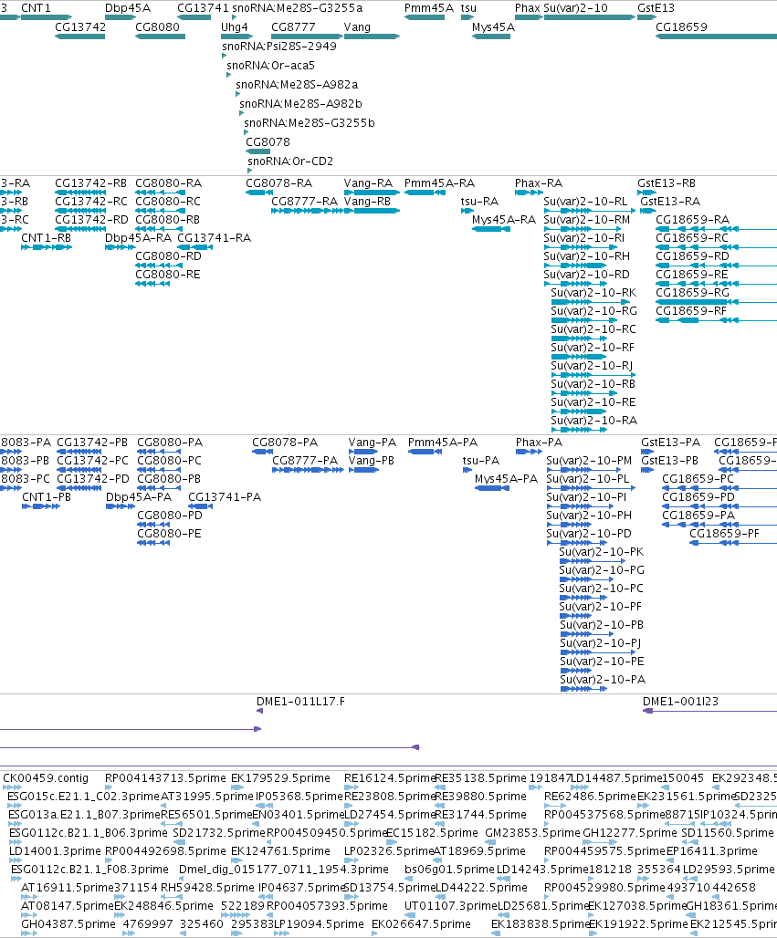Click the CG13741-PA protein label
777x938 pixels.
point(225,496)
